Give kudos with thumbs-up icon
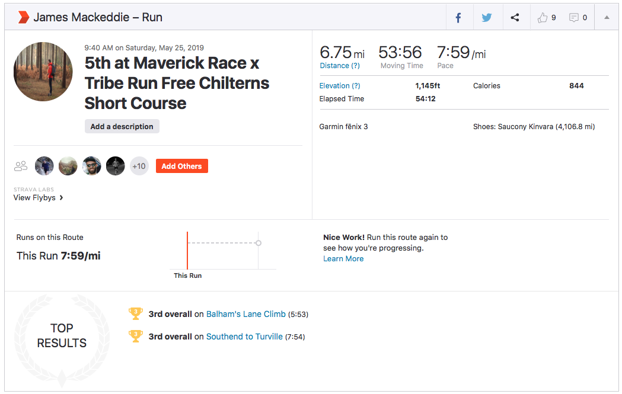This screenshot has height=394, width=622. click(543, 18)
